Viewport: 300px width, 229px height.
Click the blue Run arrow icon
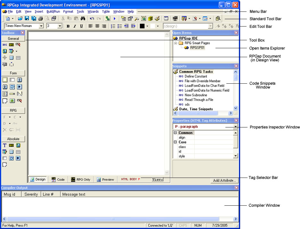[114, 19]
